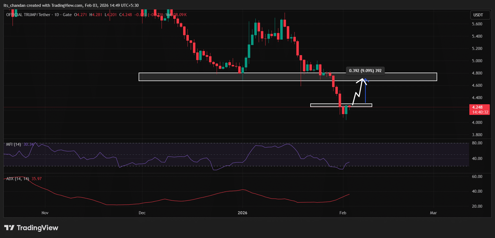
Task: Click the MFI value 30.34 reading
Action: 29,144
